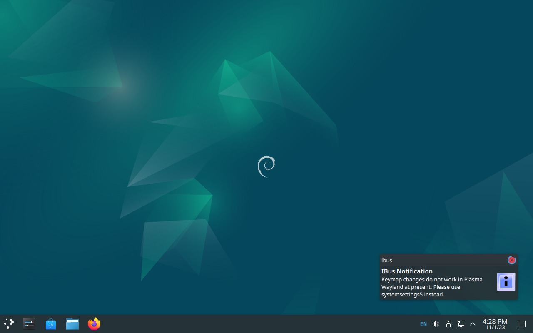
Task: Click the removable USB device tray icon
Action: coord(448,324)
